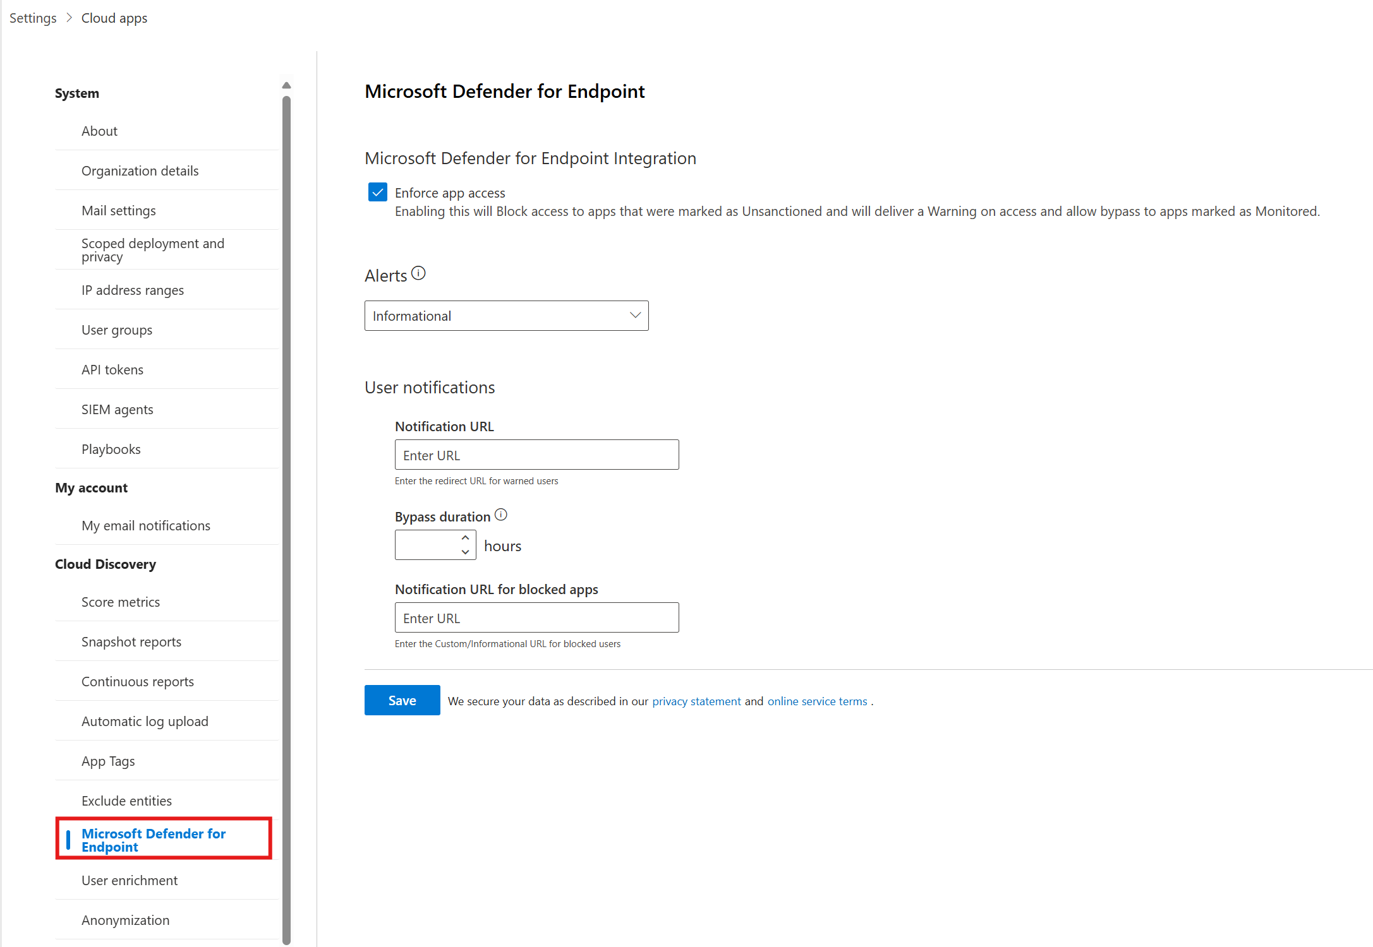
Task: Click the Enforce app access label
Action: click(450, 193)
